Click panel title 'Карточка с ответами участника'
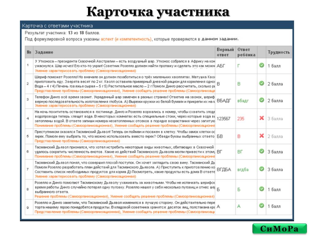 57,26
